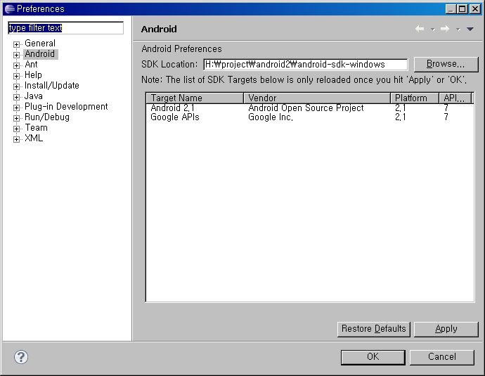This screenshot has height=376, width=485.
Task: Go back using the left arrow icon
Action: (x=420, y=29)
